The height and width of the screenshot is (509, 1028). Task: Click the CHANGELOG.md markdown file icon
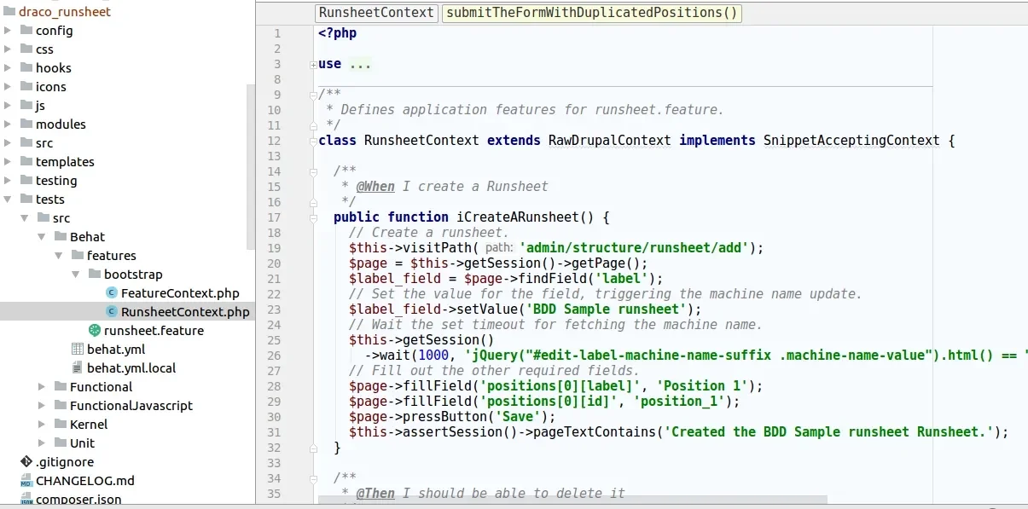(x=26, y=480)
